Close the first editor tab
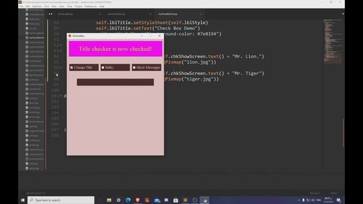 pos(100,14)
